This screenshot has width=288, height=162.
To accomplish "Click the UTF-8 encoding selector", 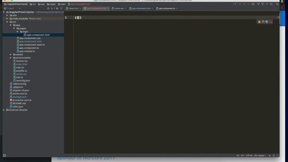I will pos(249,156).
